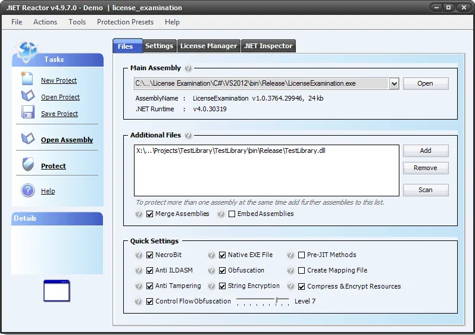This screenshot has width=475, height=335.
Task: Click the Add button for Additional Files
Action: click(426, 151)
